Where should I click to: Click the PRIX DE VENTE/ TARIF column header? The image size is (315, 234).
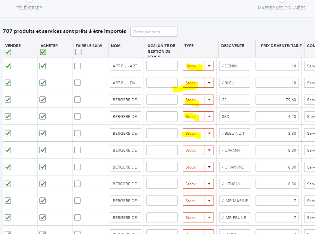tap(281, 46)
